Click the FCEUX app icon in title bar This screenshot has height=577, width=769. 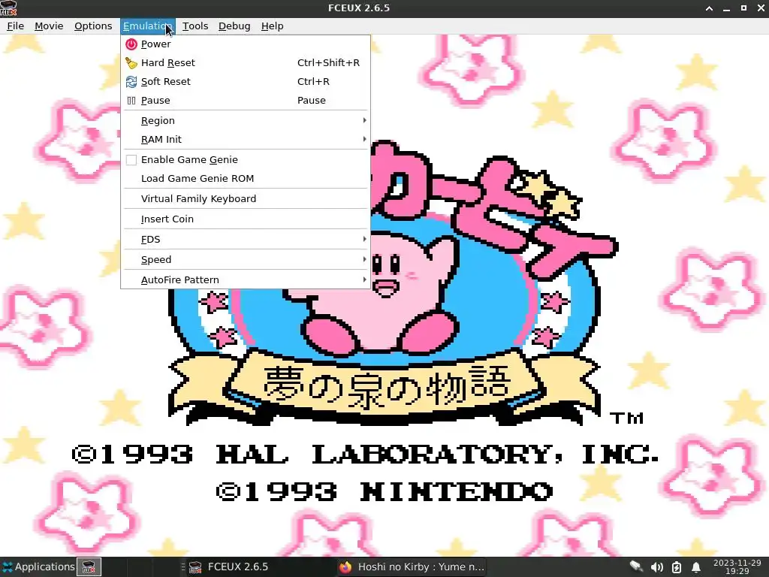coord(8,8)
